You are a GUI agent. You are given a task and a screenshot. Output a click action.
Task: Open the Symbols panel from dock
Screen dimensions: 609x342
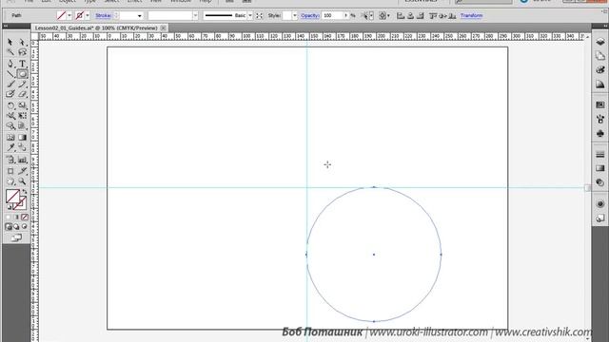click(600, 133)
